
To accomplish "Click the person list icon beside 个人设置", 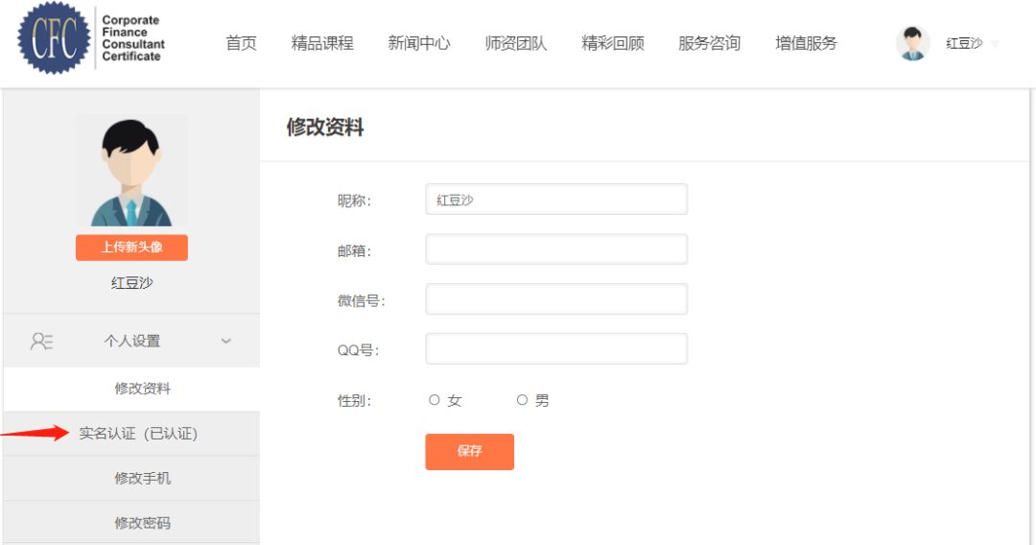I will 41,341.
